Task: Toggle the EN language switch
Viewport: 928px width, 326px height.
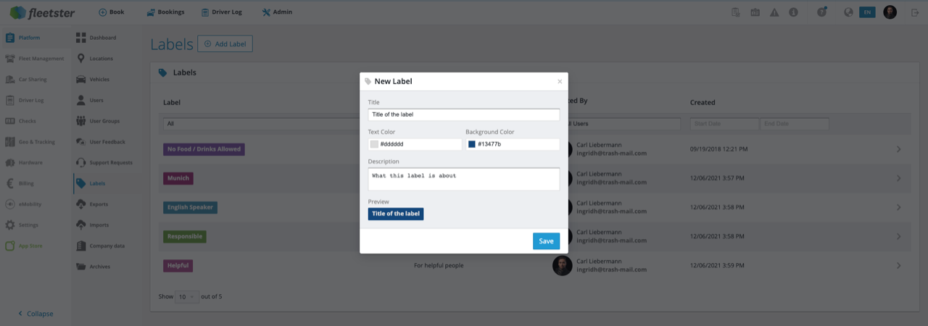Action: 867,12
